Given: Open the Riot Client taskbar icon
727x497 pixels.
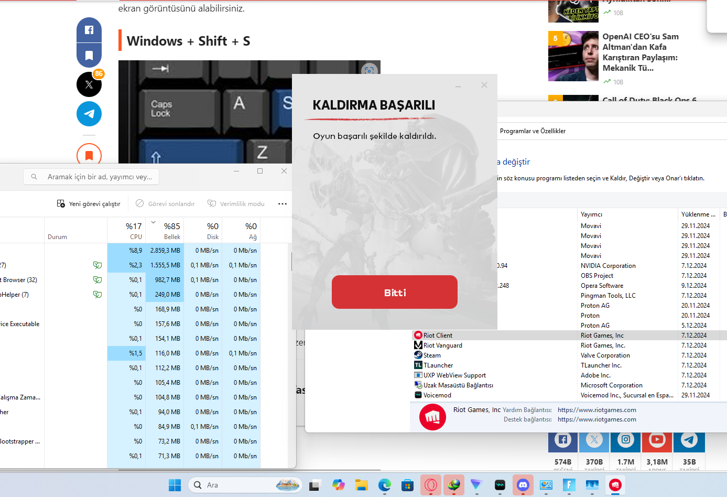Looking at the screenshot, I should pyautogui.click(x=615, y=485).
